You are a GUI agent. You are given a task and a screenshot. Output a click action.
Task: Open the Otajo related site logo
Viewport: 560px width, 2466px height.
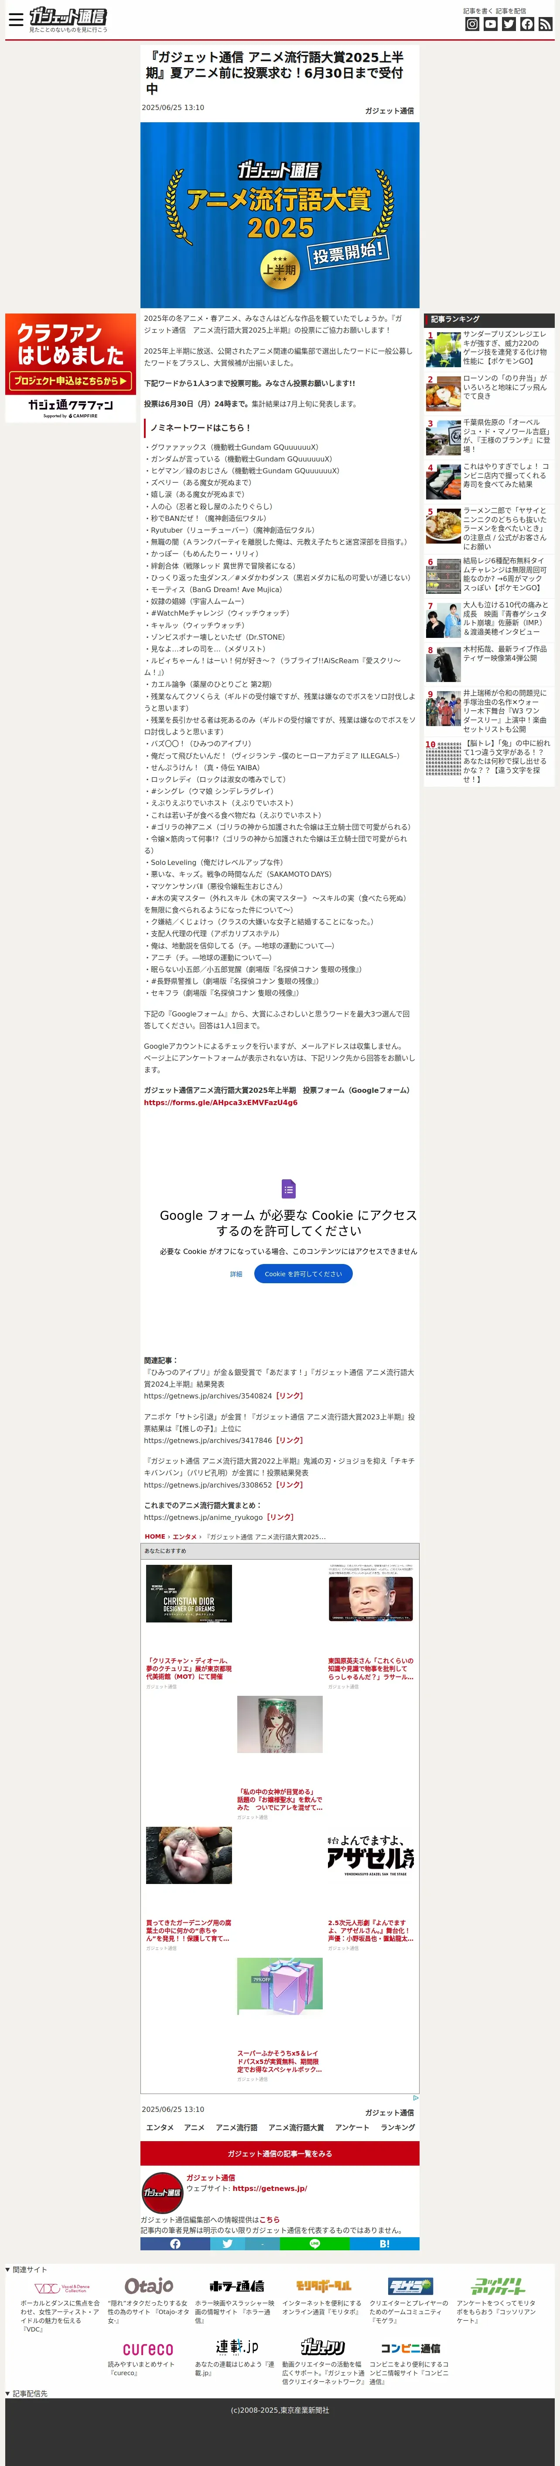coord(148,2286)
